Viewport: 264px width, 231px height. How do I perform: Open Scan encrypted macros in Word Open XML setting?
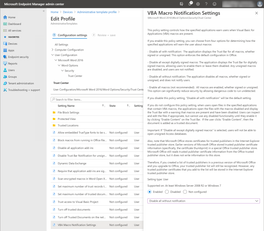point(82,179)
